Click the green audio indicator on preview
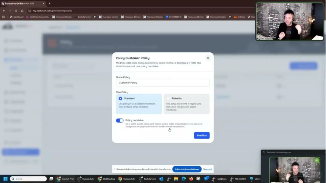 [x=317, y=160]
